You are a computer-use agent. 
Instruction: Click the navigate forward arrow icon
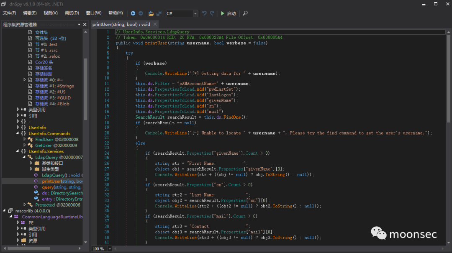point(141,13)
